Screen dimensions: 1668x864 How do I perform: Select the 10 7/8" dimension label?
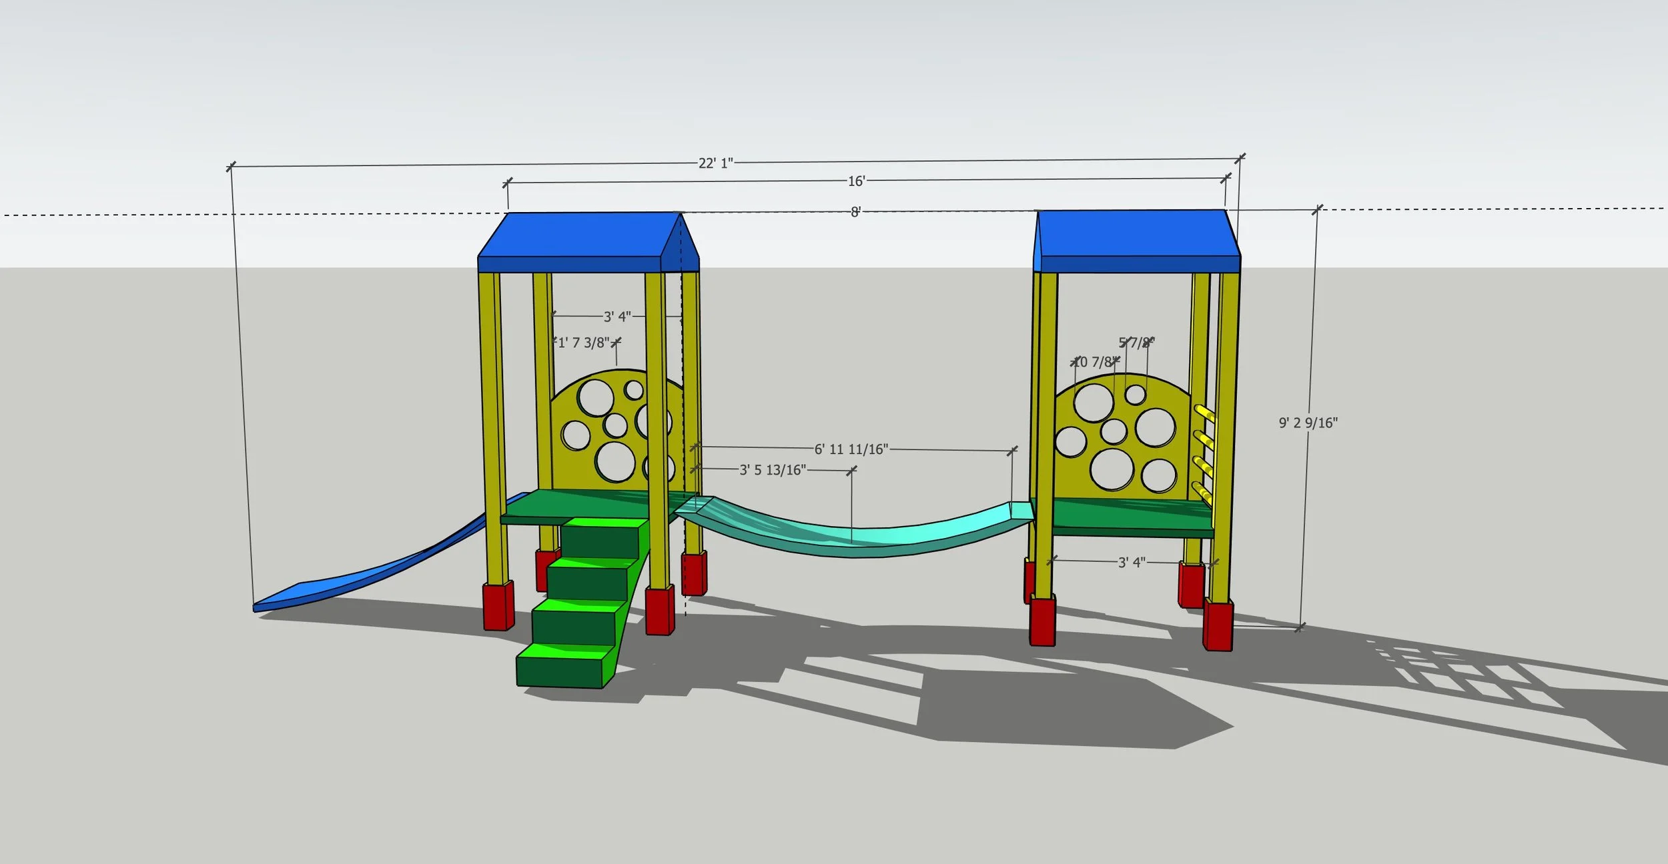1094,362
